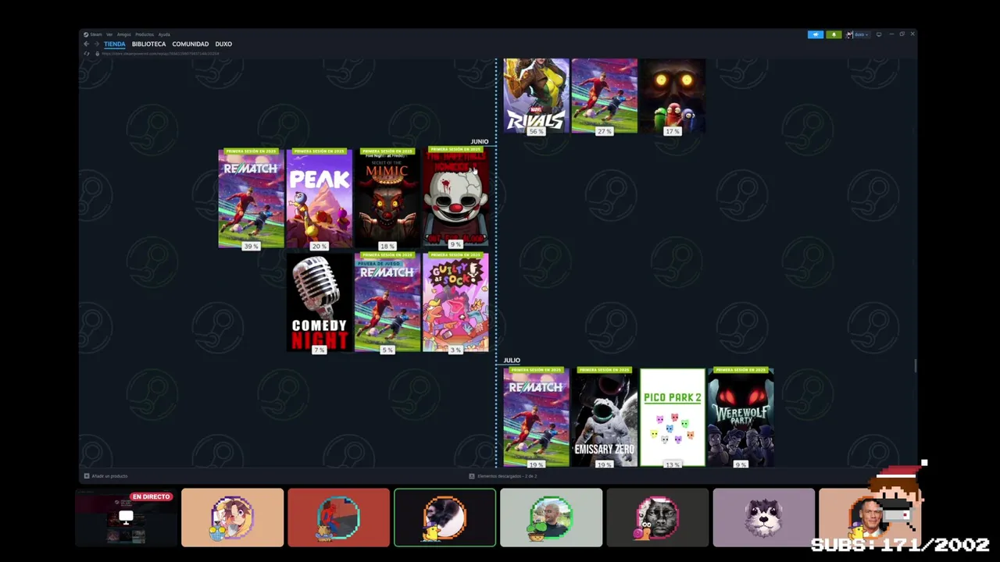Click the JUNIO month label
Screen dimensions: 1000x562
(x=480, y=142)
